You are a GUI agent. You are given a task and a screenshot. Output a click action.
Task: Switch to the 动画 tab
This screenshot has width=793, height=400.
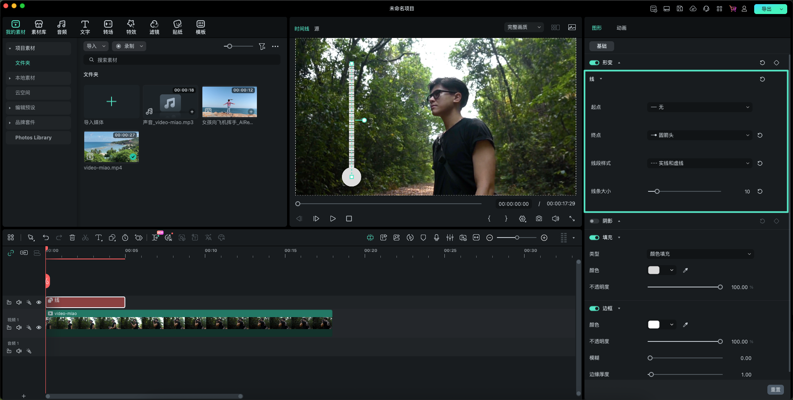click(x=621, y=28)
